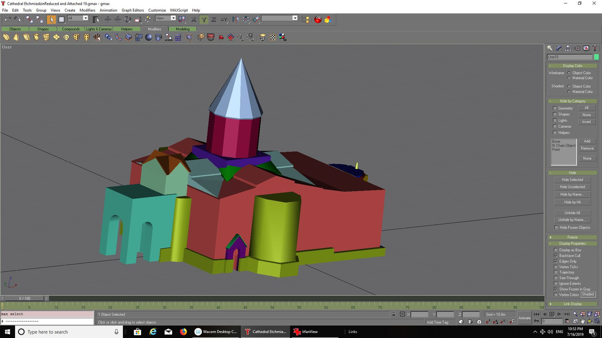Click the Redo arrow in main toolbar
Screen dimensions: 602x338
pos(17,19)
